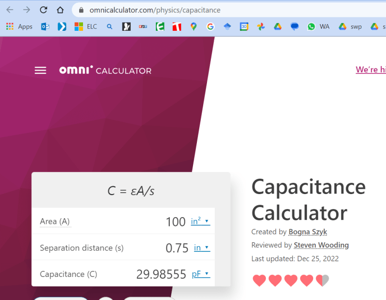386x300 pixels.
Task: Click the Area (A) label
Action: (x=55, y=222)
